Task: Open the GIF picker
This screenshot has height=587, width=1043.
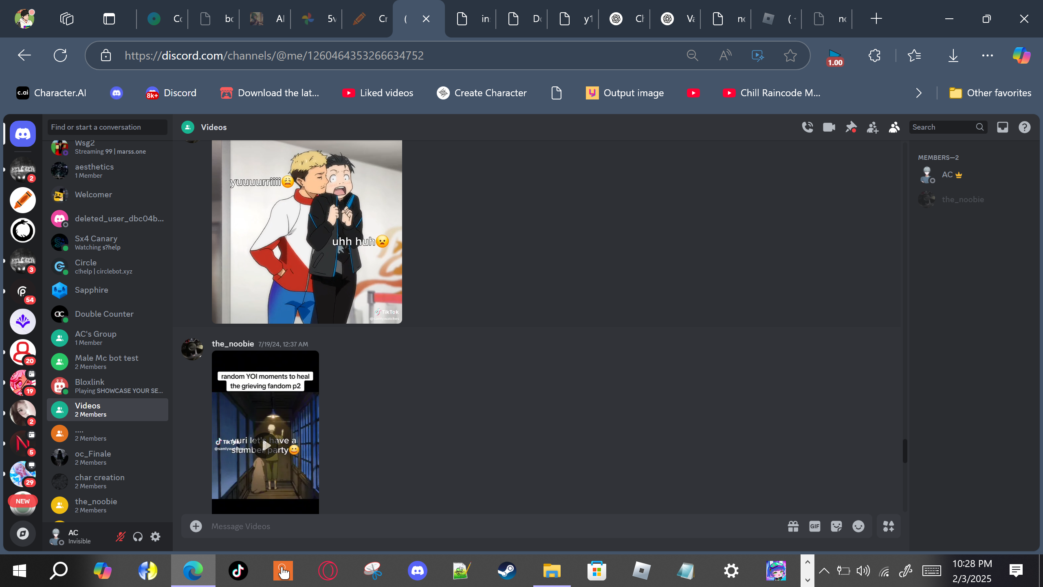Action: [815, 526]
